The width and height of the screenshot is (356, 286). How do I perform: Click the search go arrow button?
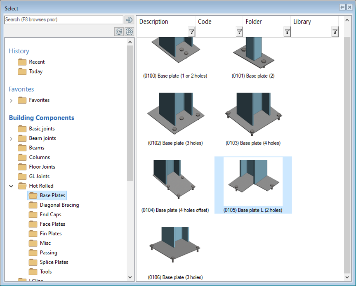130,20
